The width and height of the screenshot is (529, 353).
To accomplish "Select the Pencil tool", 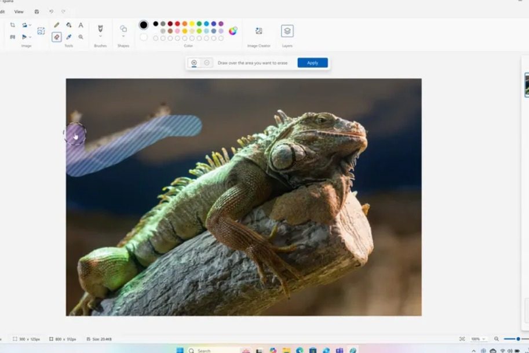I will click(56, 25).
